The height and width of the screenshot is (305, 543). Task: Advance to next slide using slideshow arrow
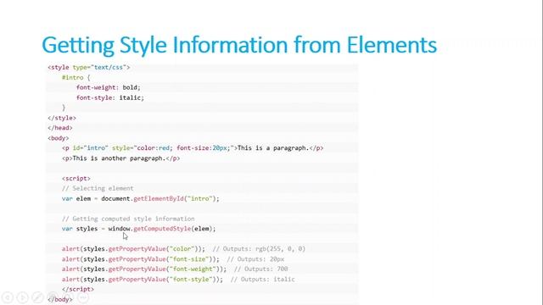(x=22, y=297)
